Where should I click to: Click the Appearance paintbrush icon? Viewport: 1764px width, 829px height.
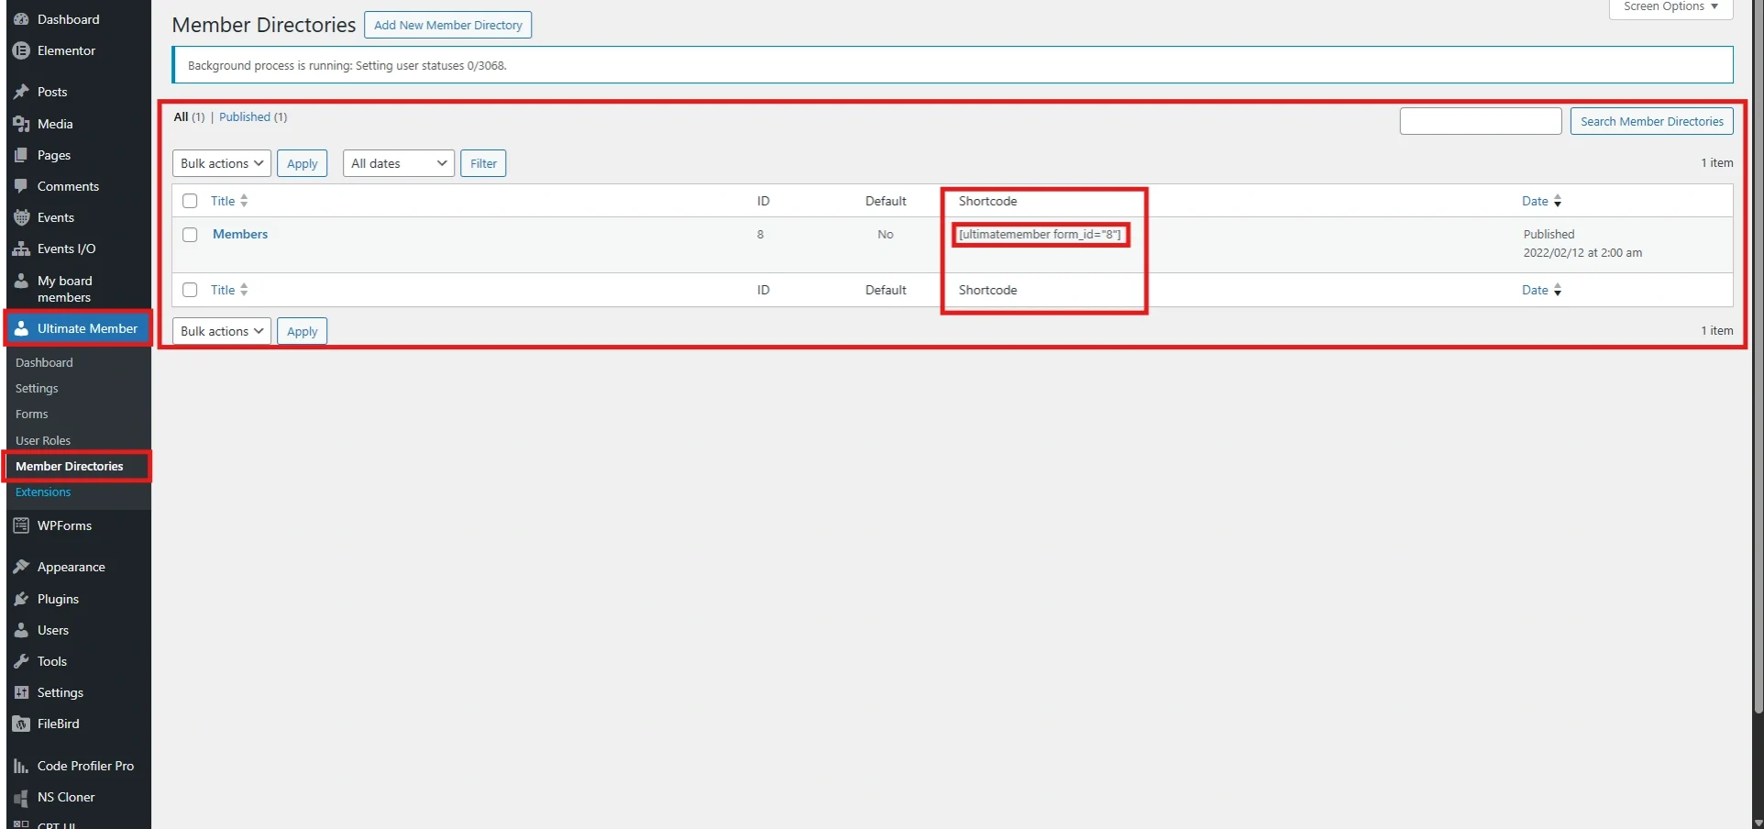tap(21, 567)
